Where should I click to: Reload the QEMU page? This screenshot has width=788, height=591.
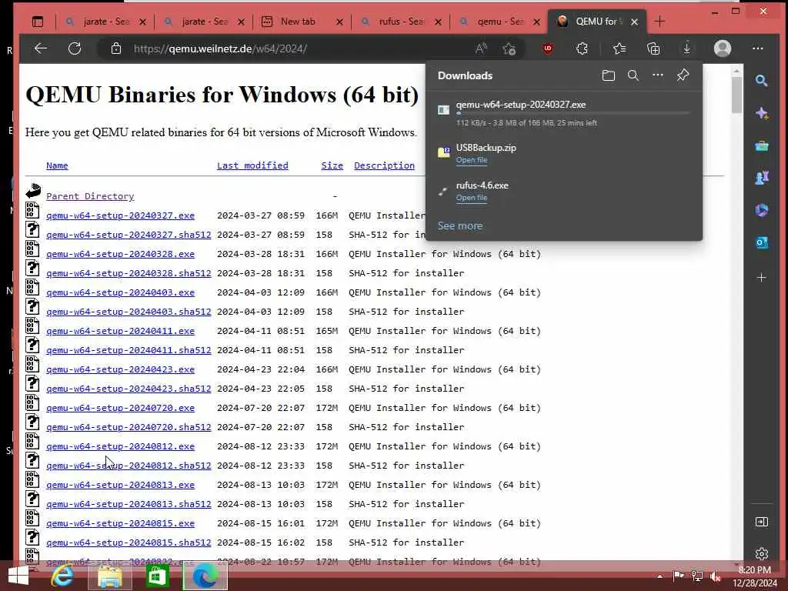[x=75, y=48]
